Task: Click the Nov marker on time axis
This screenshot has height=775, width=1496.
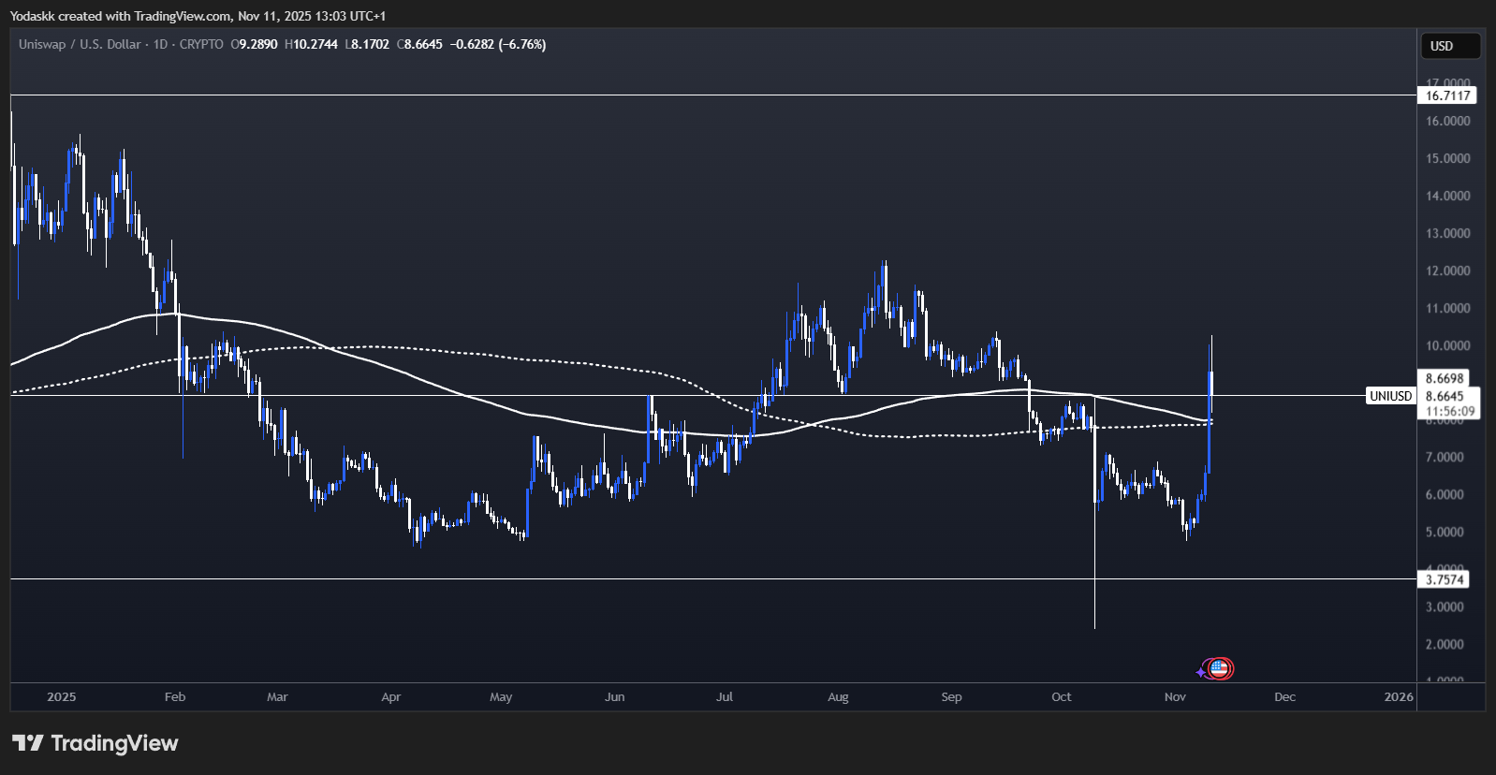Action: (1175, 696)
